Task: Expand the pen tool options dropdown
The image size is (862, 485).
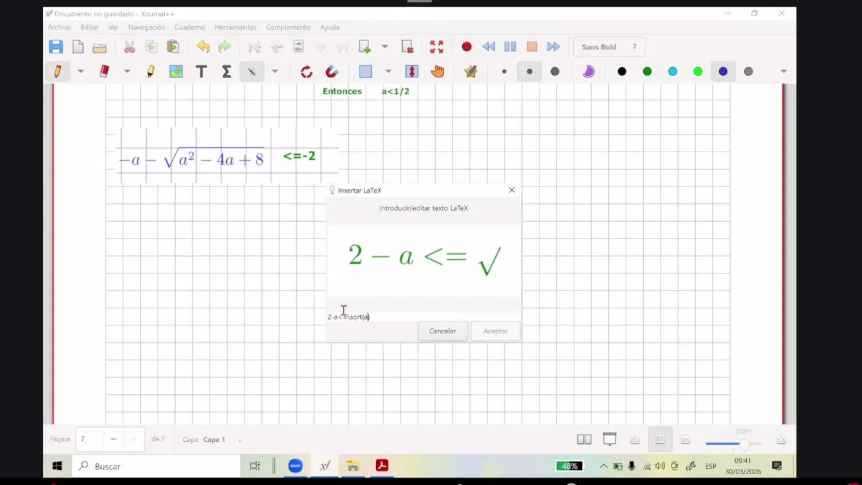Action: click(80, 71)
